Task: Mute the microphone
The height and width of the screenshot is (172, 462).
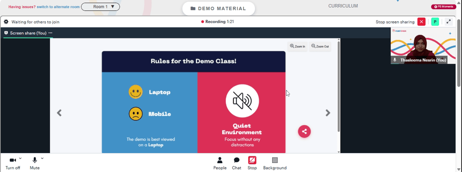Action: pyautogui.click(x=35, y=163)
